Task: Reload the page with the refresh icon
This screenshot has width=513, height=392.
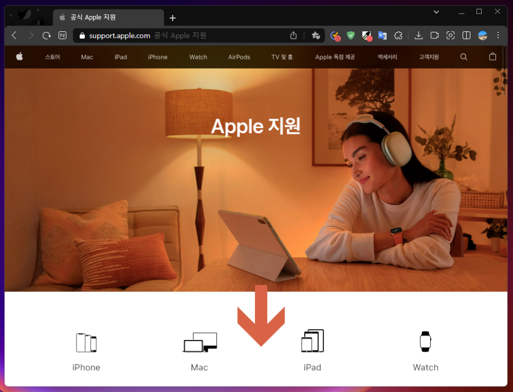Action: (x=46, y=36)
